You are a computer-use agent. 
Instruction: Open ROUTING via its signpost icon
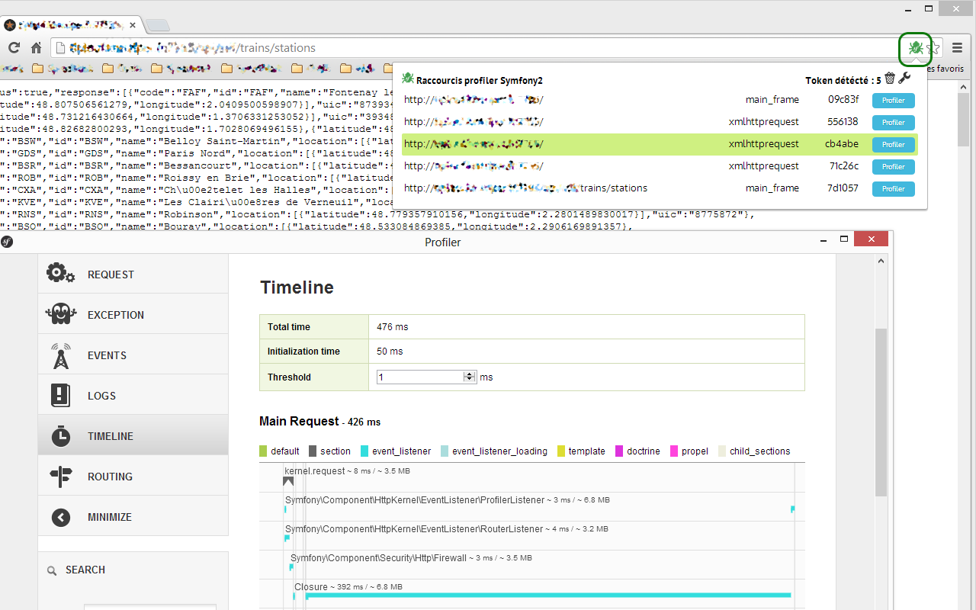pos(60,476)
